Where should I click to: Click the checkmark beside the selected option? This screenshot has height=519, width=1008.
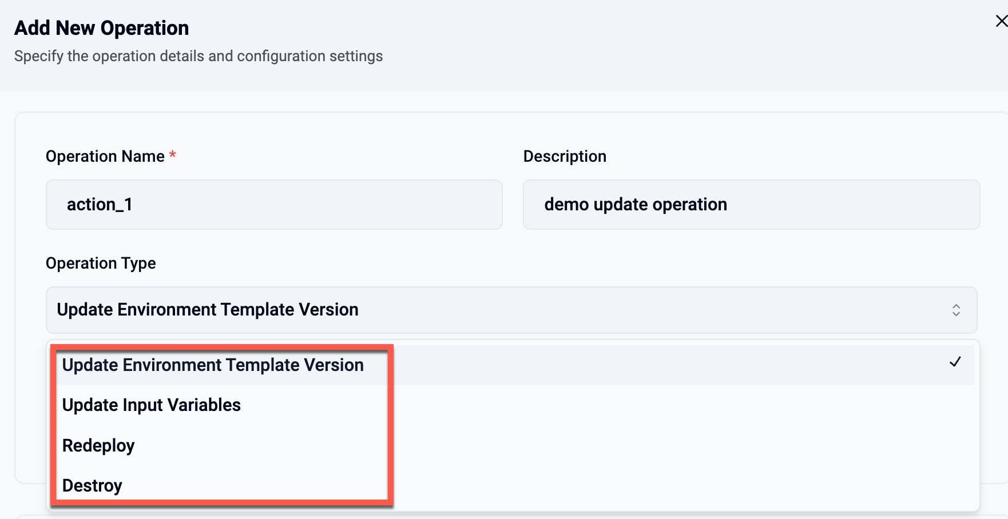pyautogui.click(x=955, y=362)
